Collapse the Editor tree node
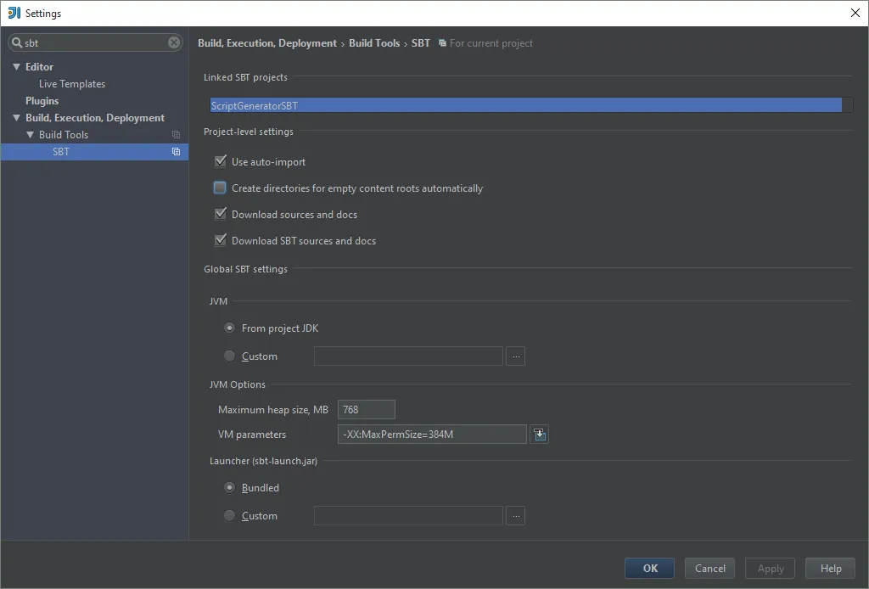 pyautogui.click(x=17, y=67)
